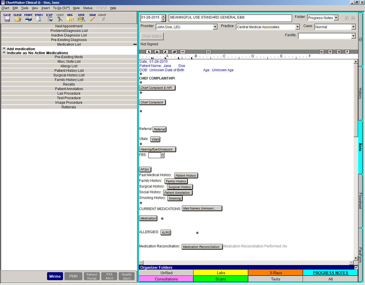Click the XFER transfer icon
The width and height of the screenshot is (365, 285).
pos(81,18)
